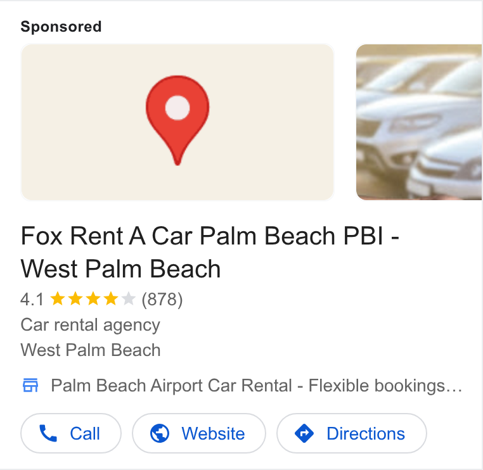Click the phone icon in Call button
The height and width of the screenshot is (470, 483).
point(48,433)
